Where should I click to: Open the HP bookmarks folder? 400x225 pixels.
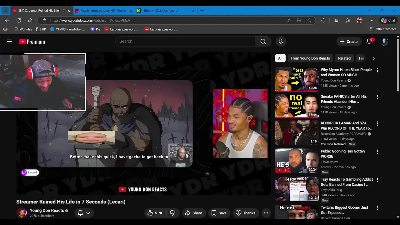[41, 29]
